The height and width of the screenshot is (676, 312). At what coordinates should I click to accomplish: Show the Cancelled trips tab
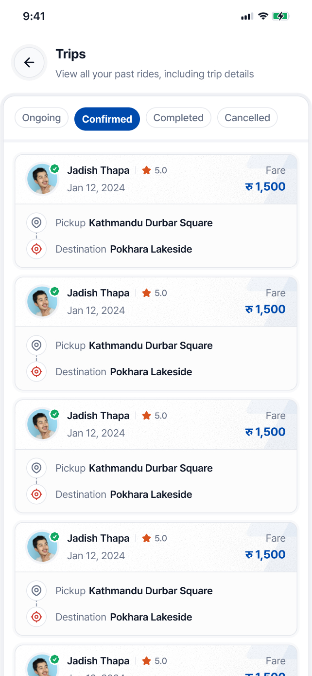click(x=247, y=118)
